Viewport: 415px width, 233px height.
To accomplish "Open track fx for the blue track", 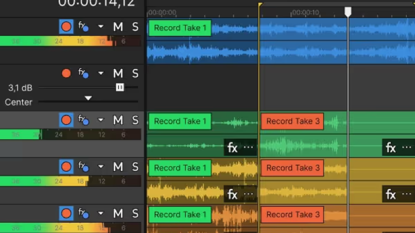I will pos(84,27).
